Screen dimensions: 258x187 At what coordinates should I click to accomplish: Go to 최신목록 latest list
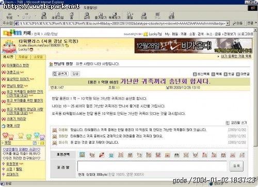pyautogui.click(x=201, y=74)
